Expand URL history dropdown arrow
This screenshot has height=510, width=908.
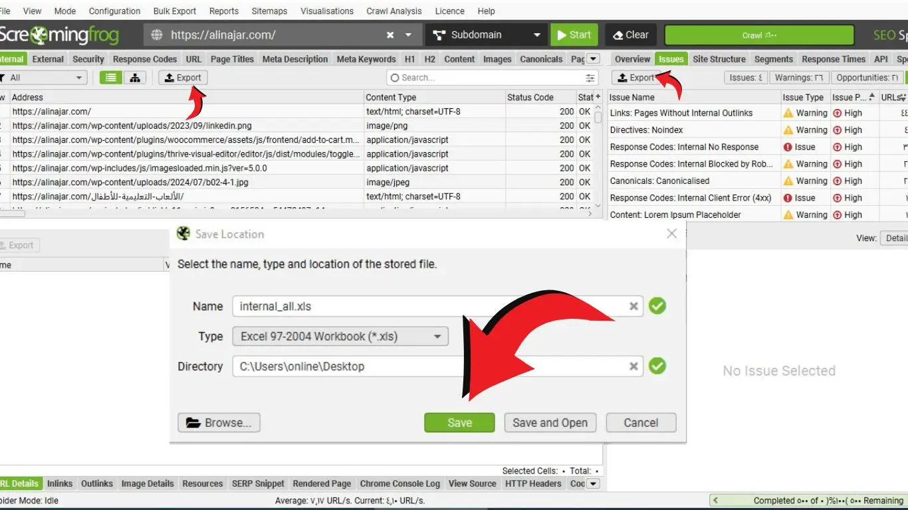[409, 35]
